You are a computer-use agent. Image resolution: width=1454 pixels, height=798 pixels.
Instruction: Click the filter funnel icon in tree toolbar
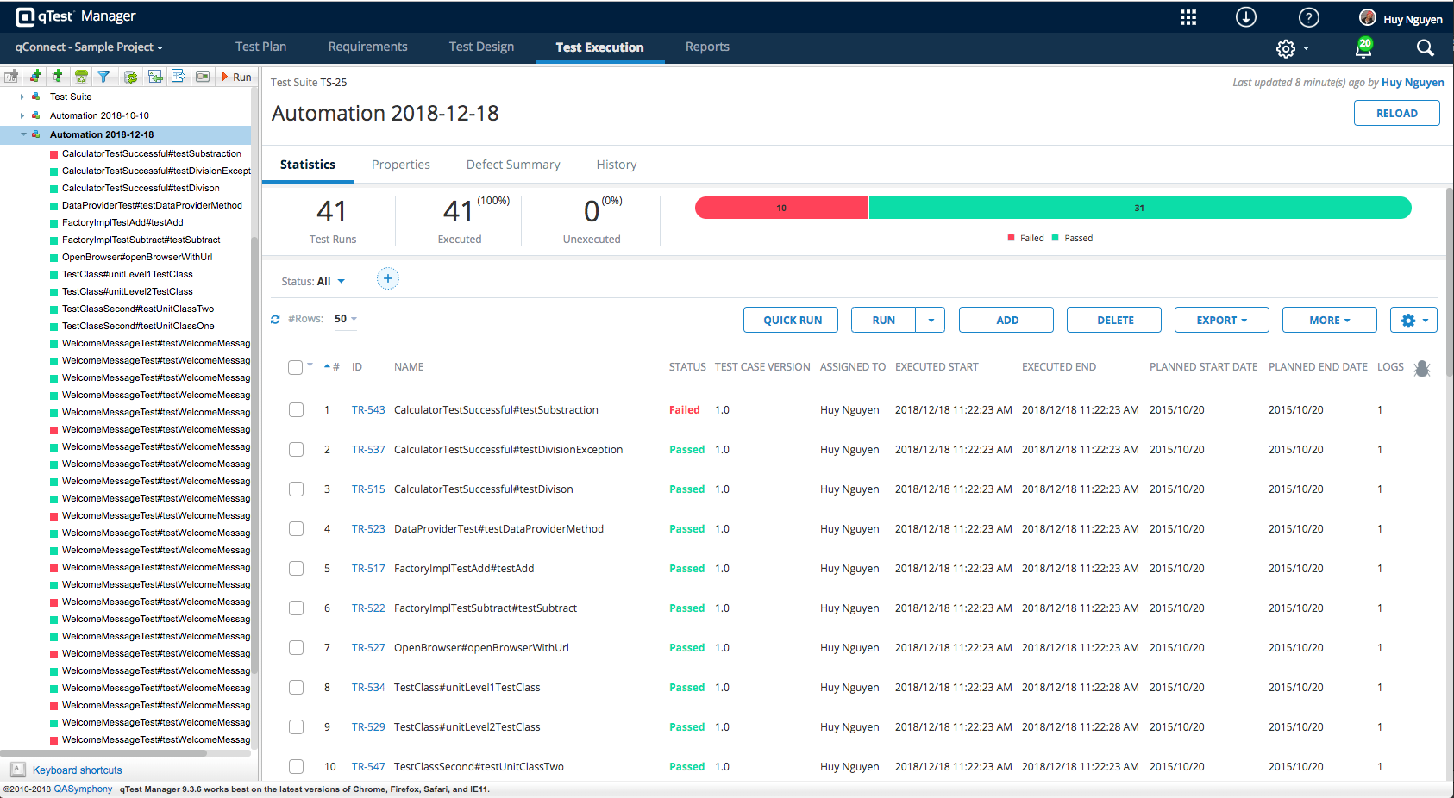click(x=103, y=77)
